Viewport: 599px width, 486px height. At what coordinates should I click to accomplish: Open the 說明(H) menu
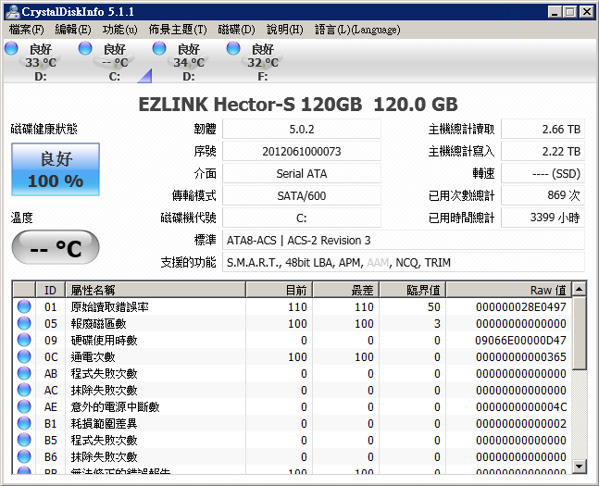(x=284, y=30)
